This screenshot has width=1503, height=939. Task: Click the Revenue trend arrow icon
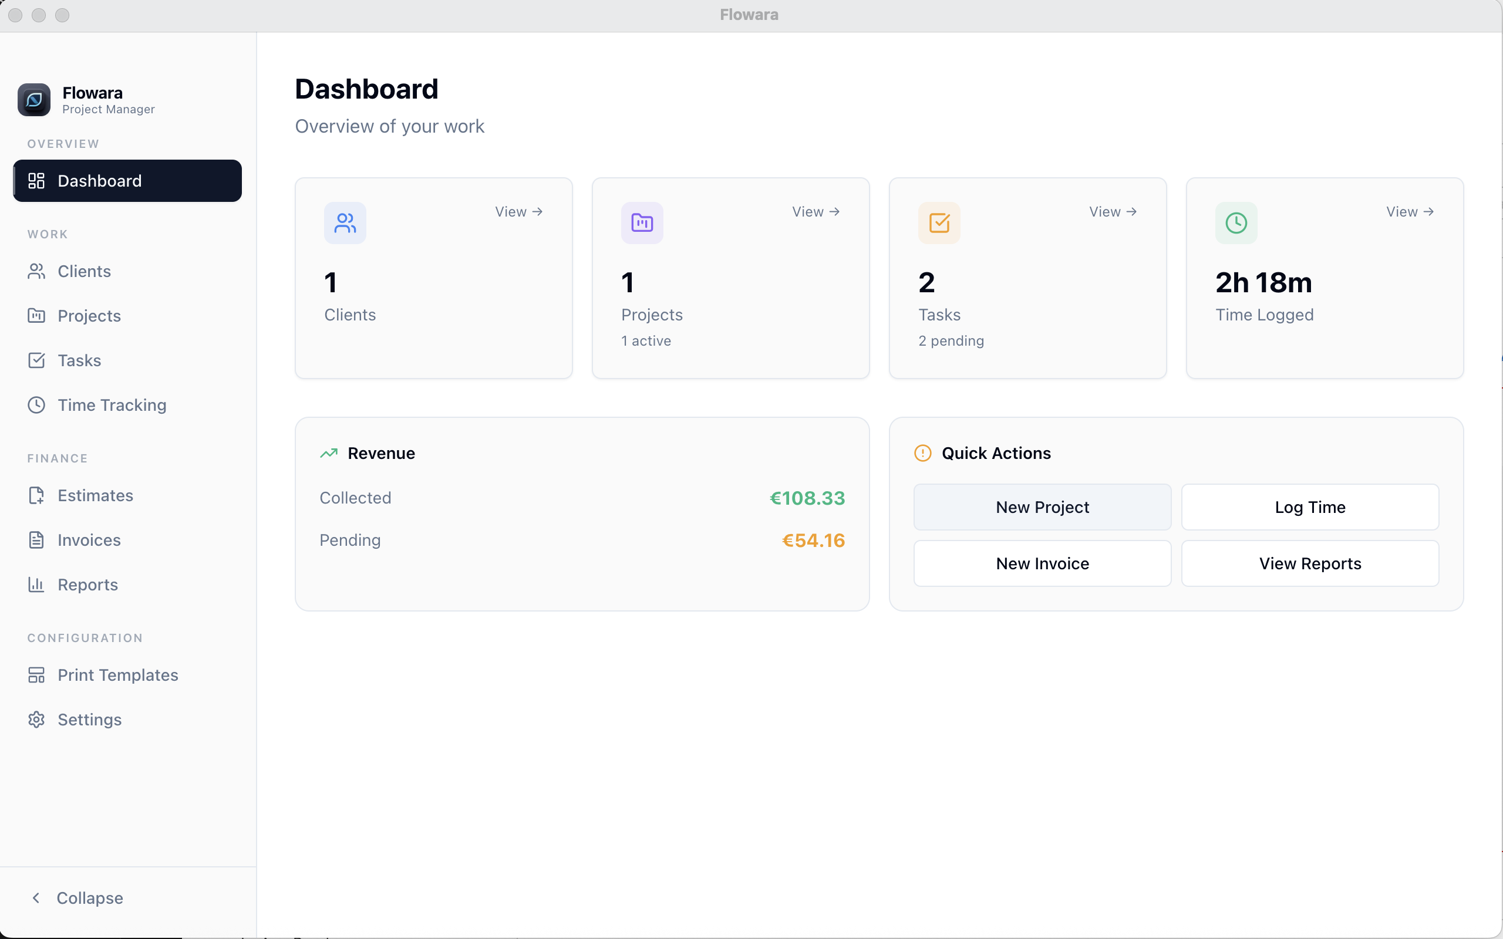click(329, 453)
